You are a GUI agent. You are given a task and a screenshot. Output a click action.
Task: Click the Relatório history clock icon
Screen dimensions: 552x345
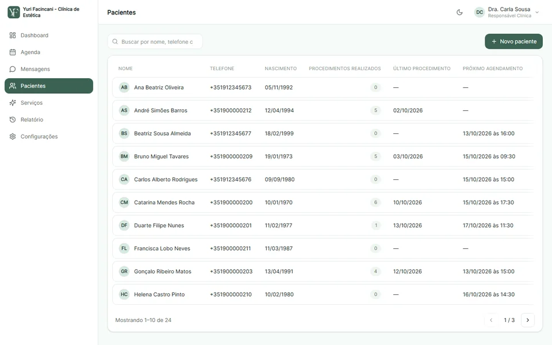point(13,120)
